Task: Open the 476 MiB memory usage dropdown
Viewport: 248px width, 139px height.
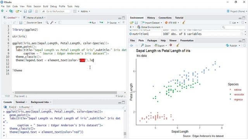Action: tap(172, 23)
